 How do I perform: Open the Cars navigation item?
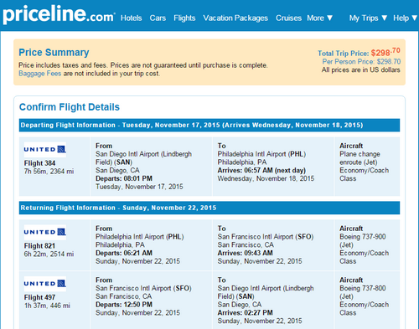point(158,18)
